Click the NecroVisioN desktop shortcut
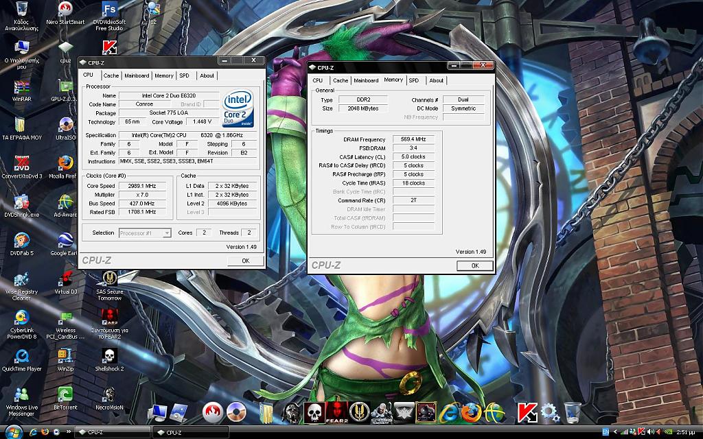 (x=109, y=399)
